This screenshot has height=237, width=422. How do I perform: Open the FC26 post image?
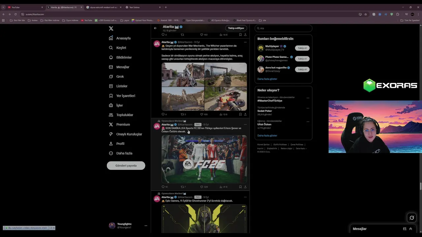[x=204, y=159]
